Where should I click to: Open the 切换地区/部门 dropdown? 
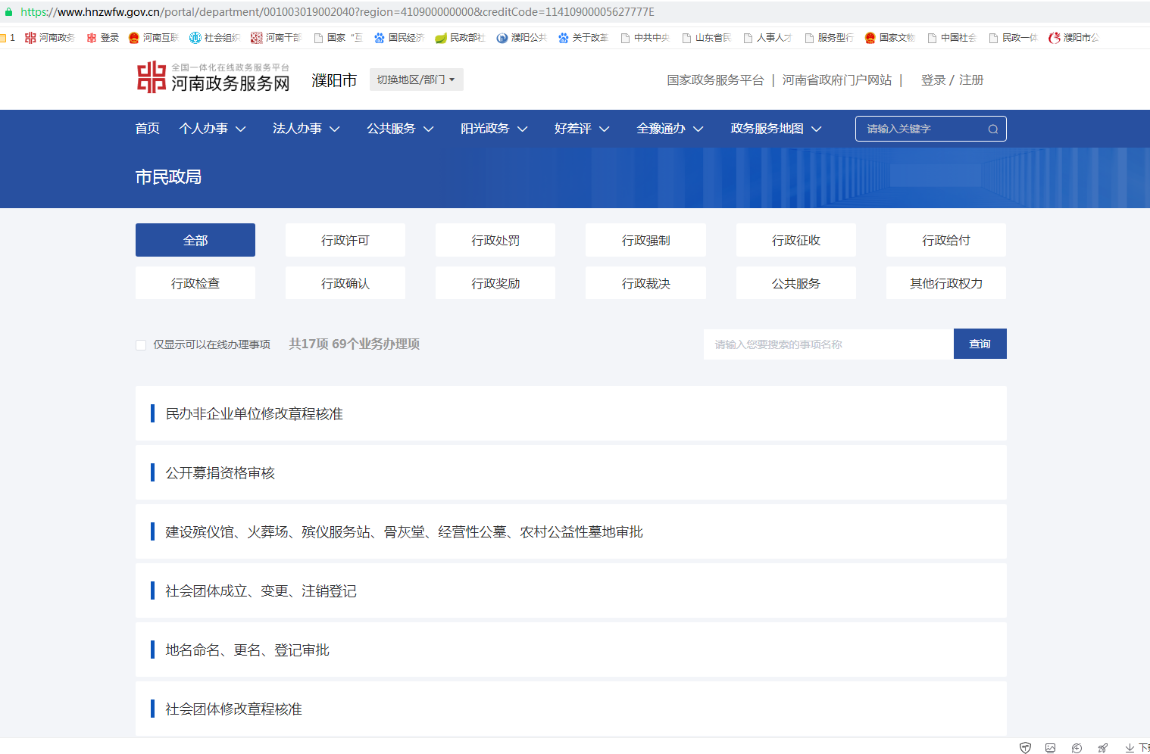tap(416, 79)
